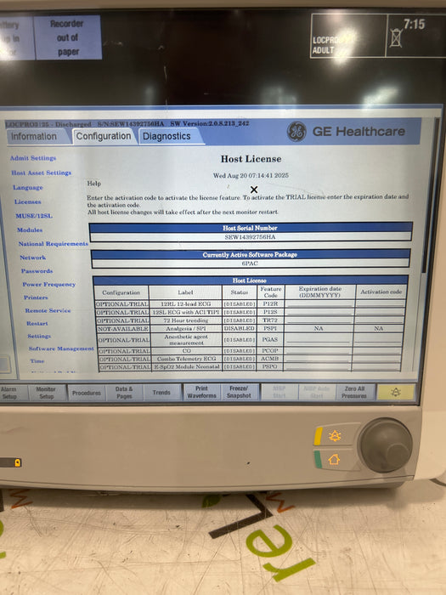This screenshot has height=595, width=446.
Task: Click the Analgesia / SPI label cell
Action: [x=186, y=329]
